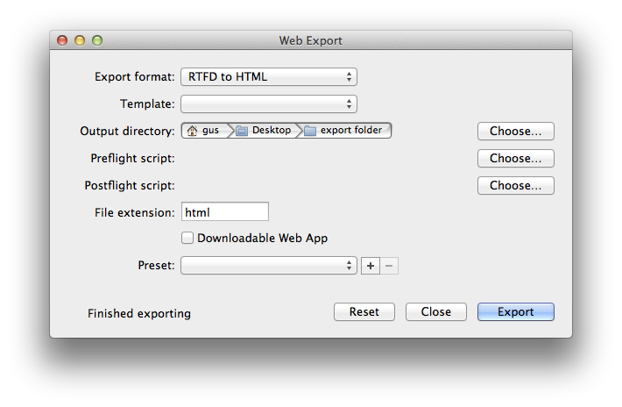Screen dimensions: 622x407
Task: Close window using red titlebar button
Action: tap(62, 40)
